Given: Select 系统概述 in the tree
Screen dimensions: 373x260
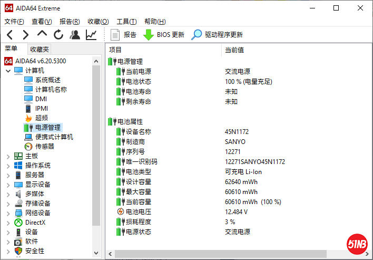Looking at the screenshot, I should (x=47, y=80).
